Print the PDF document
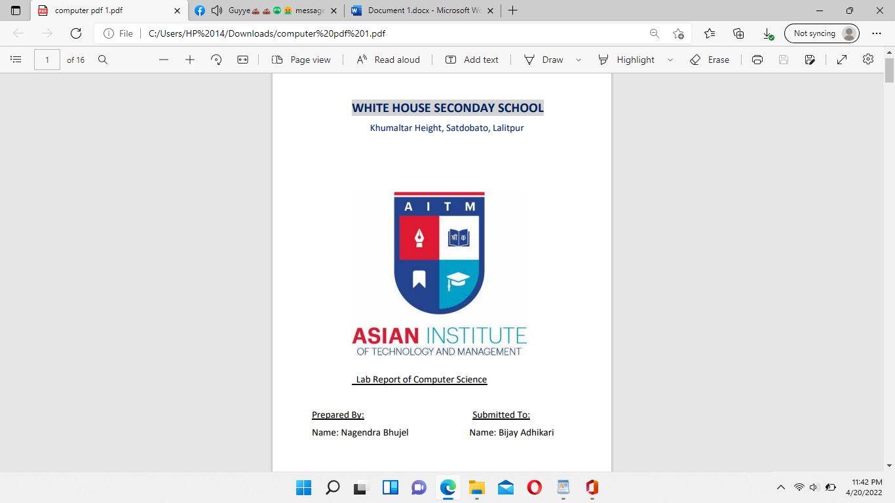The image size is (895, 503). tap(757, 60)
